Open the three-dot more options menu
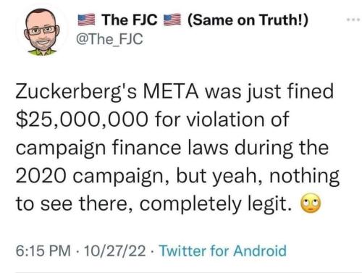 (x=353, y=20)
